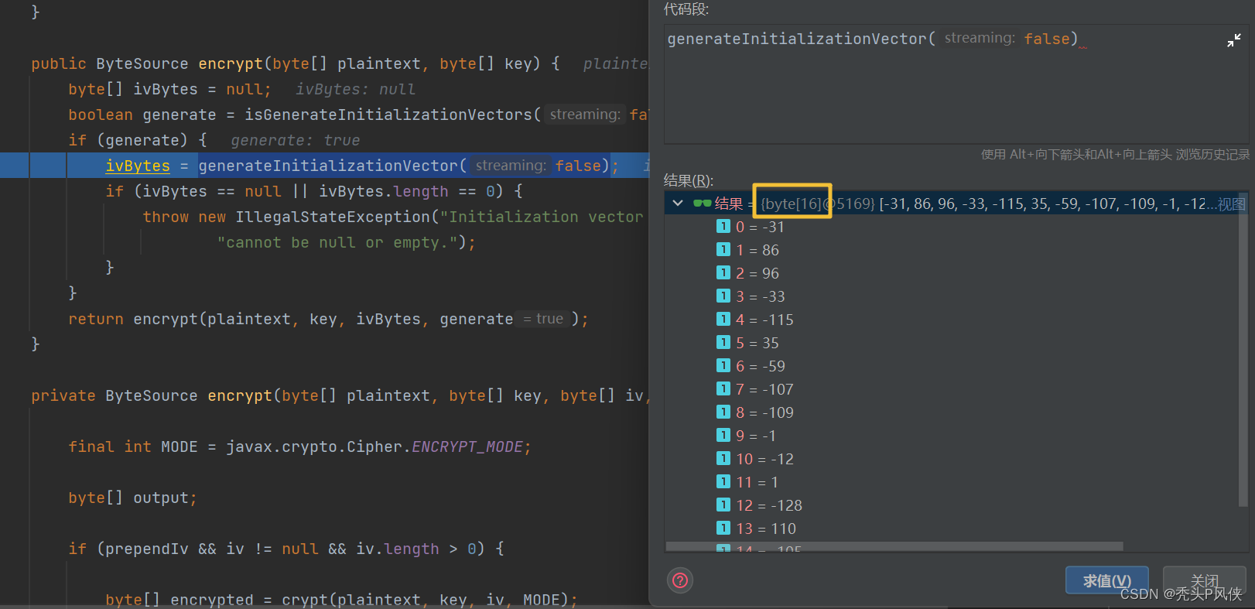Click the private encrypt method name

[x=240, y=395]
